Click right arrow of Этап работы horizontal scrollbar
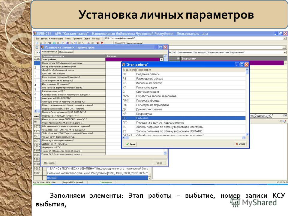The height and width of the screenshot is (216, 288). 244,138
